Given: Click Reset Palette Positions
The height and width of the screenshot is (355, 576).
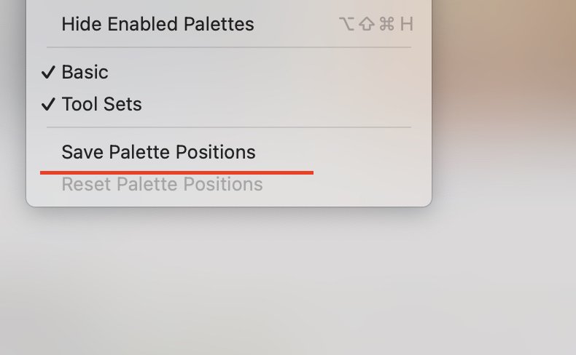Looking at the screenshot, I should coord(162,185).
